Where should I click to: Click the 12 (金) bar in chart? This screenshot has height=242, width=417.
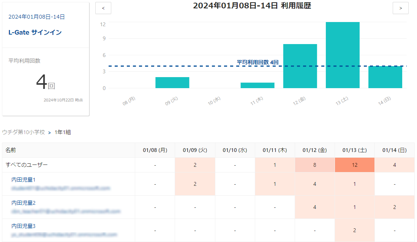[x=300, y=66]
